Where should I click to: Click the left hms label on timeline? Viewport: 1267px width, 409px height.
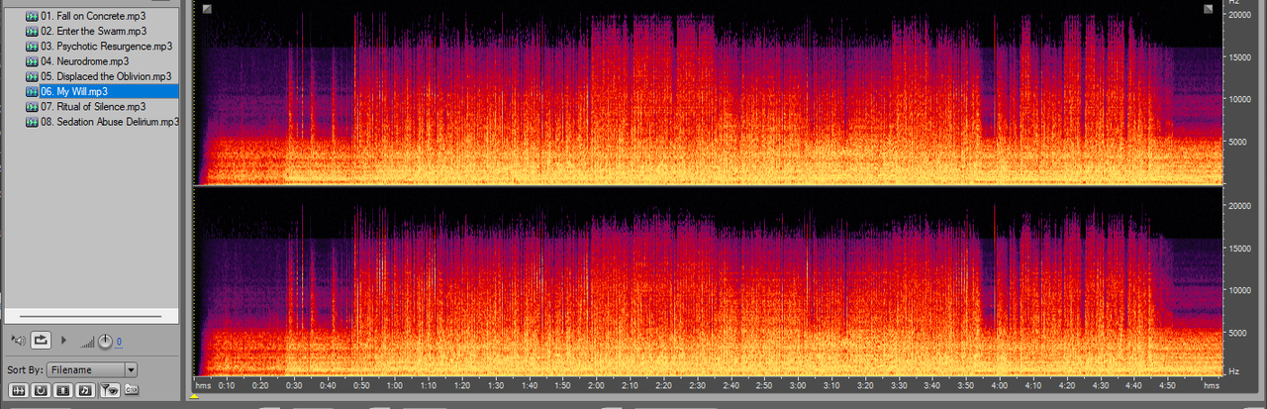pyautogui.click(x=203, y=385)
